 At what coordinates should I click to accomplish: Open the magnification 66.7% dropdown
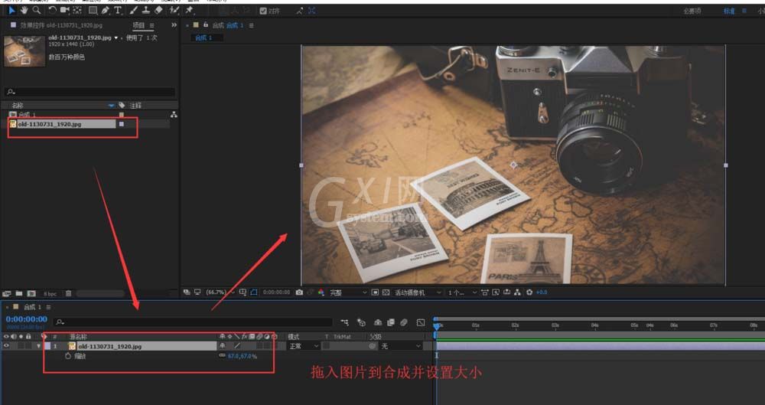220,292
